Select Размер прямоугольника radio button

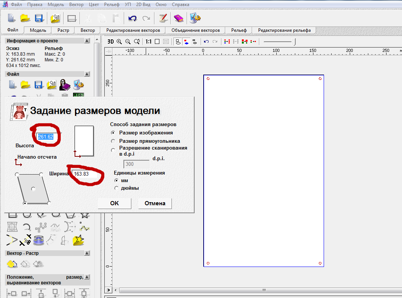[x=113, y=141]
